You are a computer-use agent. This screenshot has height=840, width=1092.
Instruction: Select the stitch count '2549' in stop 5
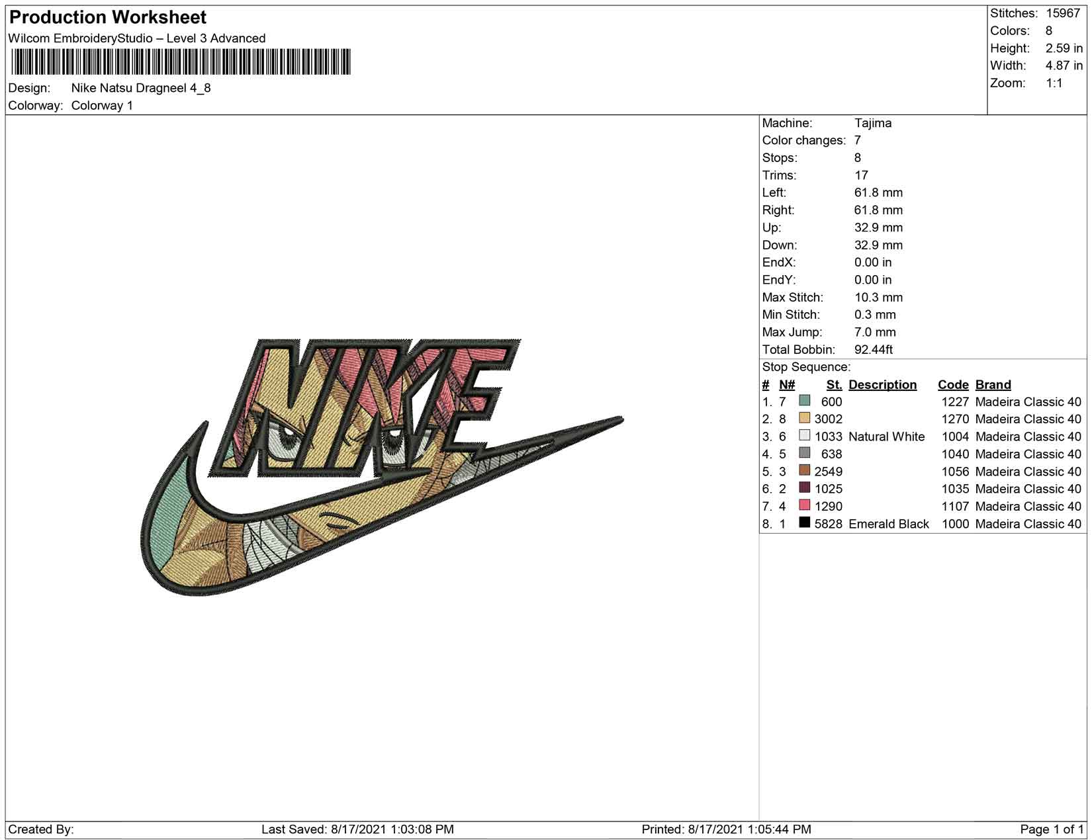[829, 472]
